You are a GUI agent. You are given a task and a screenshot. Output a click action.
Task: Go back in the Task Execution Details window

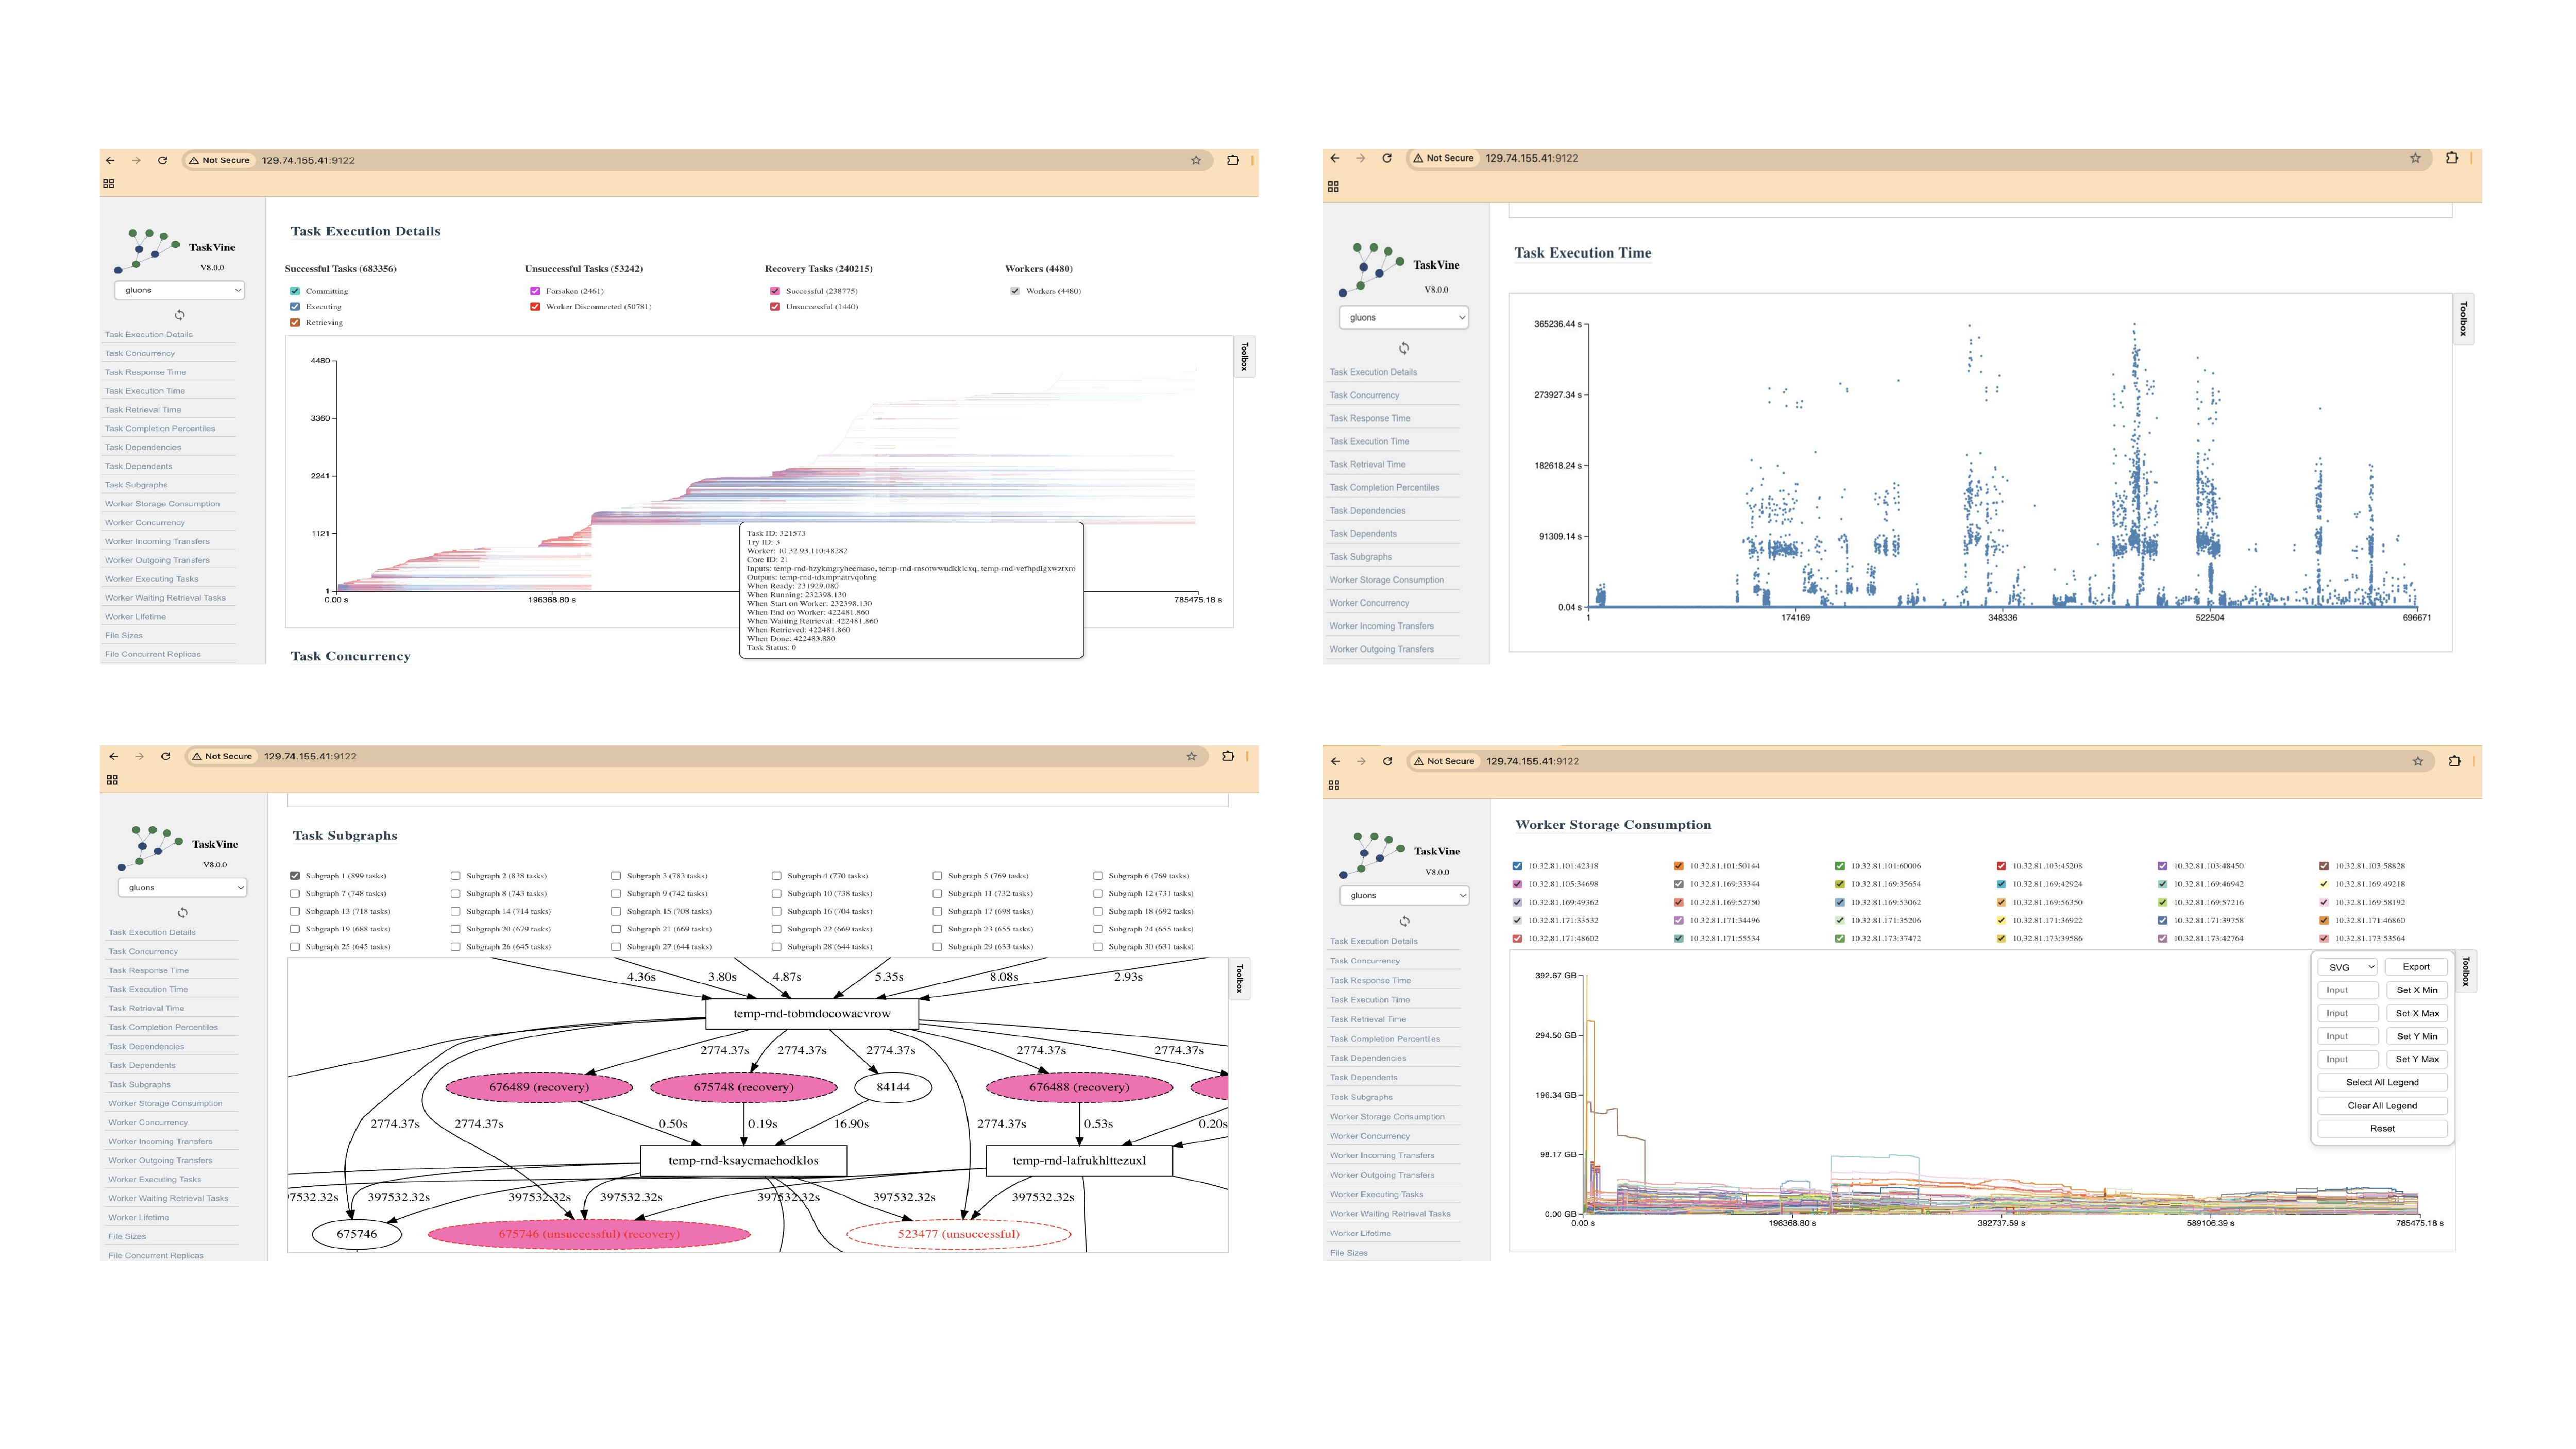110,160
